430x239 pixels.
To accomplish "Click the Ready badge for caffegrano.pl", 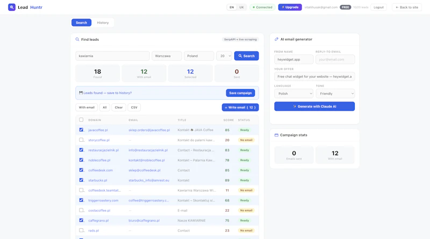I will coord(245,220).
